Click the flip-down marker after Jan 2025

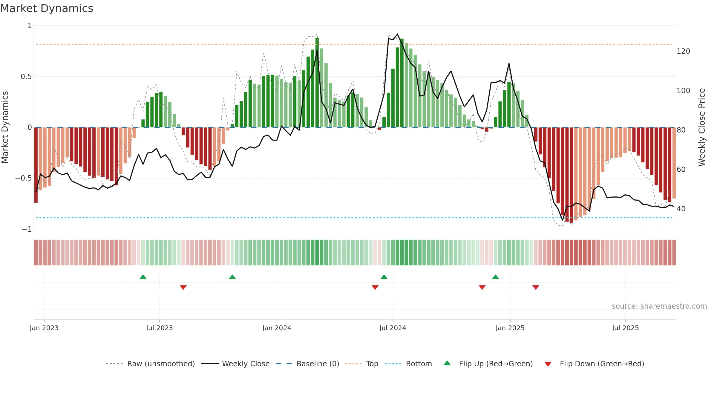(x=536, y=287)
